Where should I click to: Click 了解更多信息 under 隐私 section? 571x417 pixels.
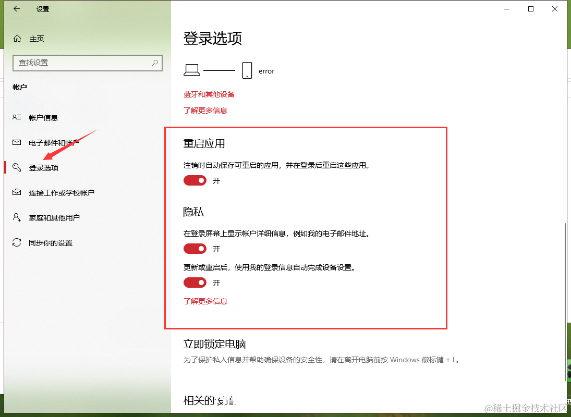pyautogui.click(x=205, y=301)
